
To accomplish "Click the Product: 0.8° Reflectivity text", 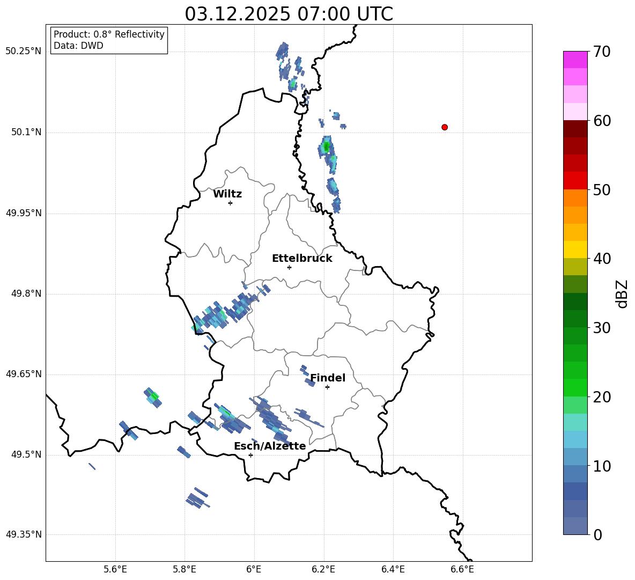I will point(109,34).
